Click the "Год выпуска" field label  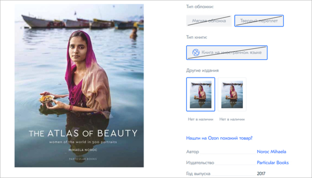coord(198,173)
